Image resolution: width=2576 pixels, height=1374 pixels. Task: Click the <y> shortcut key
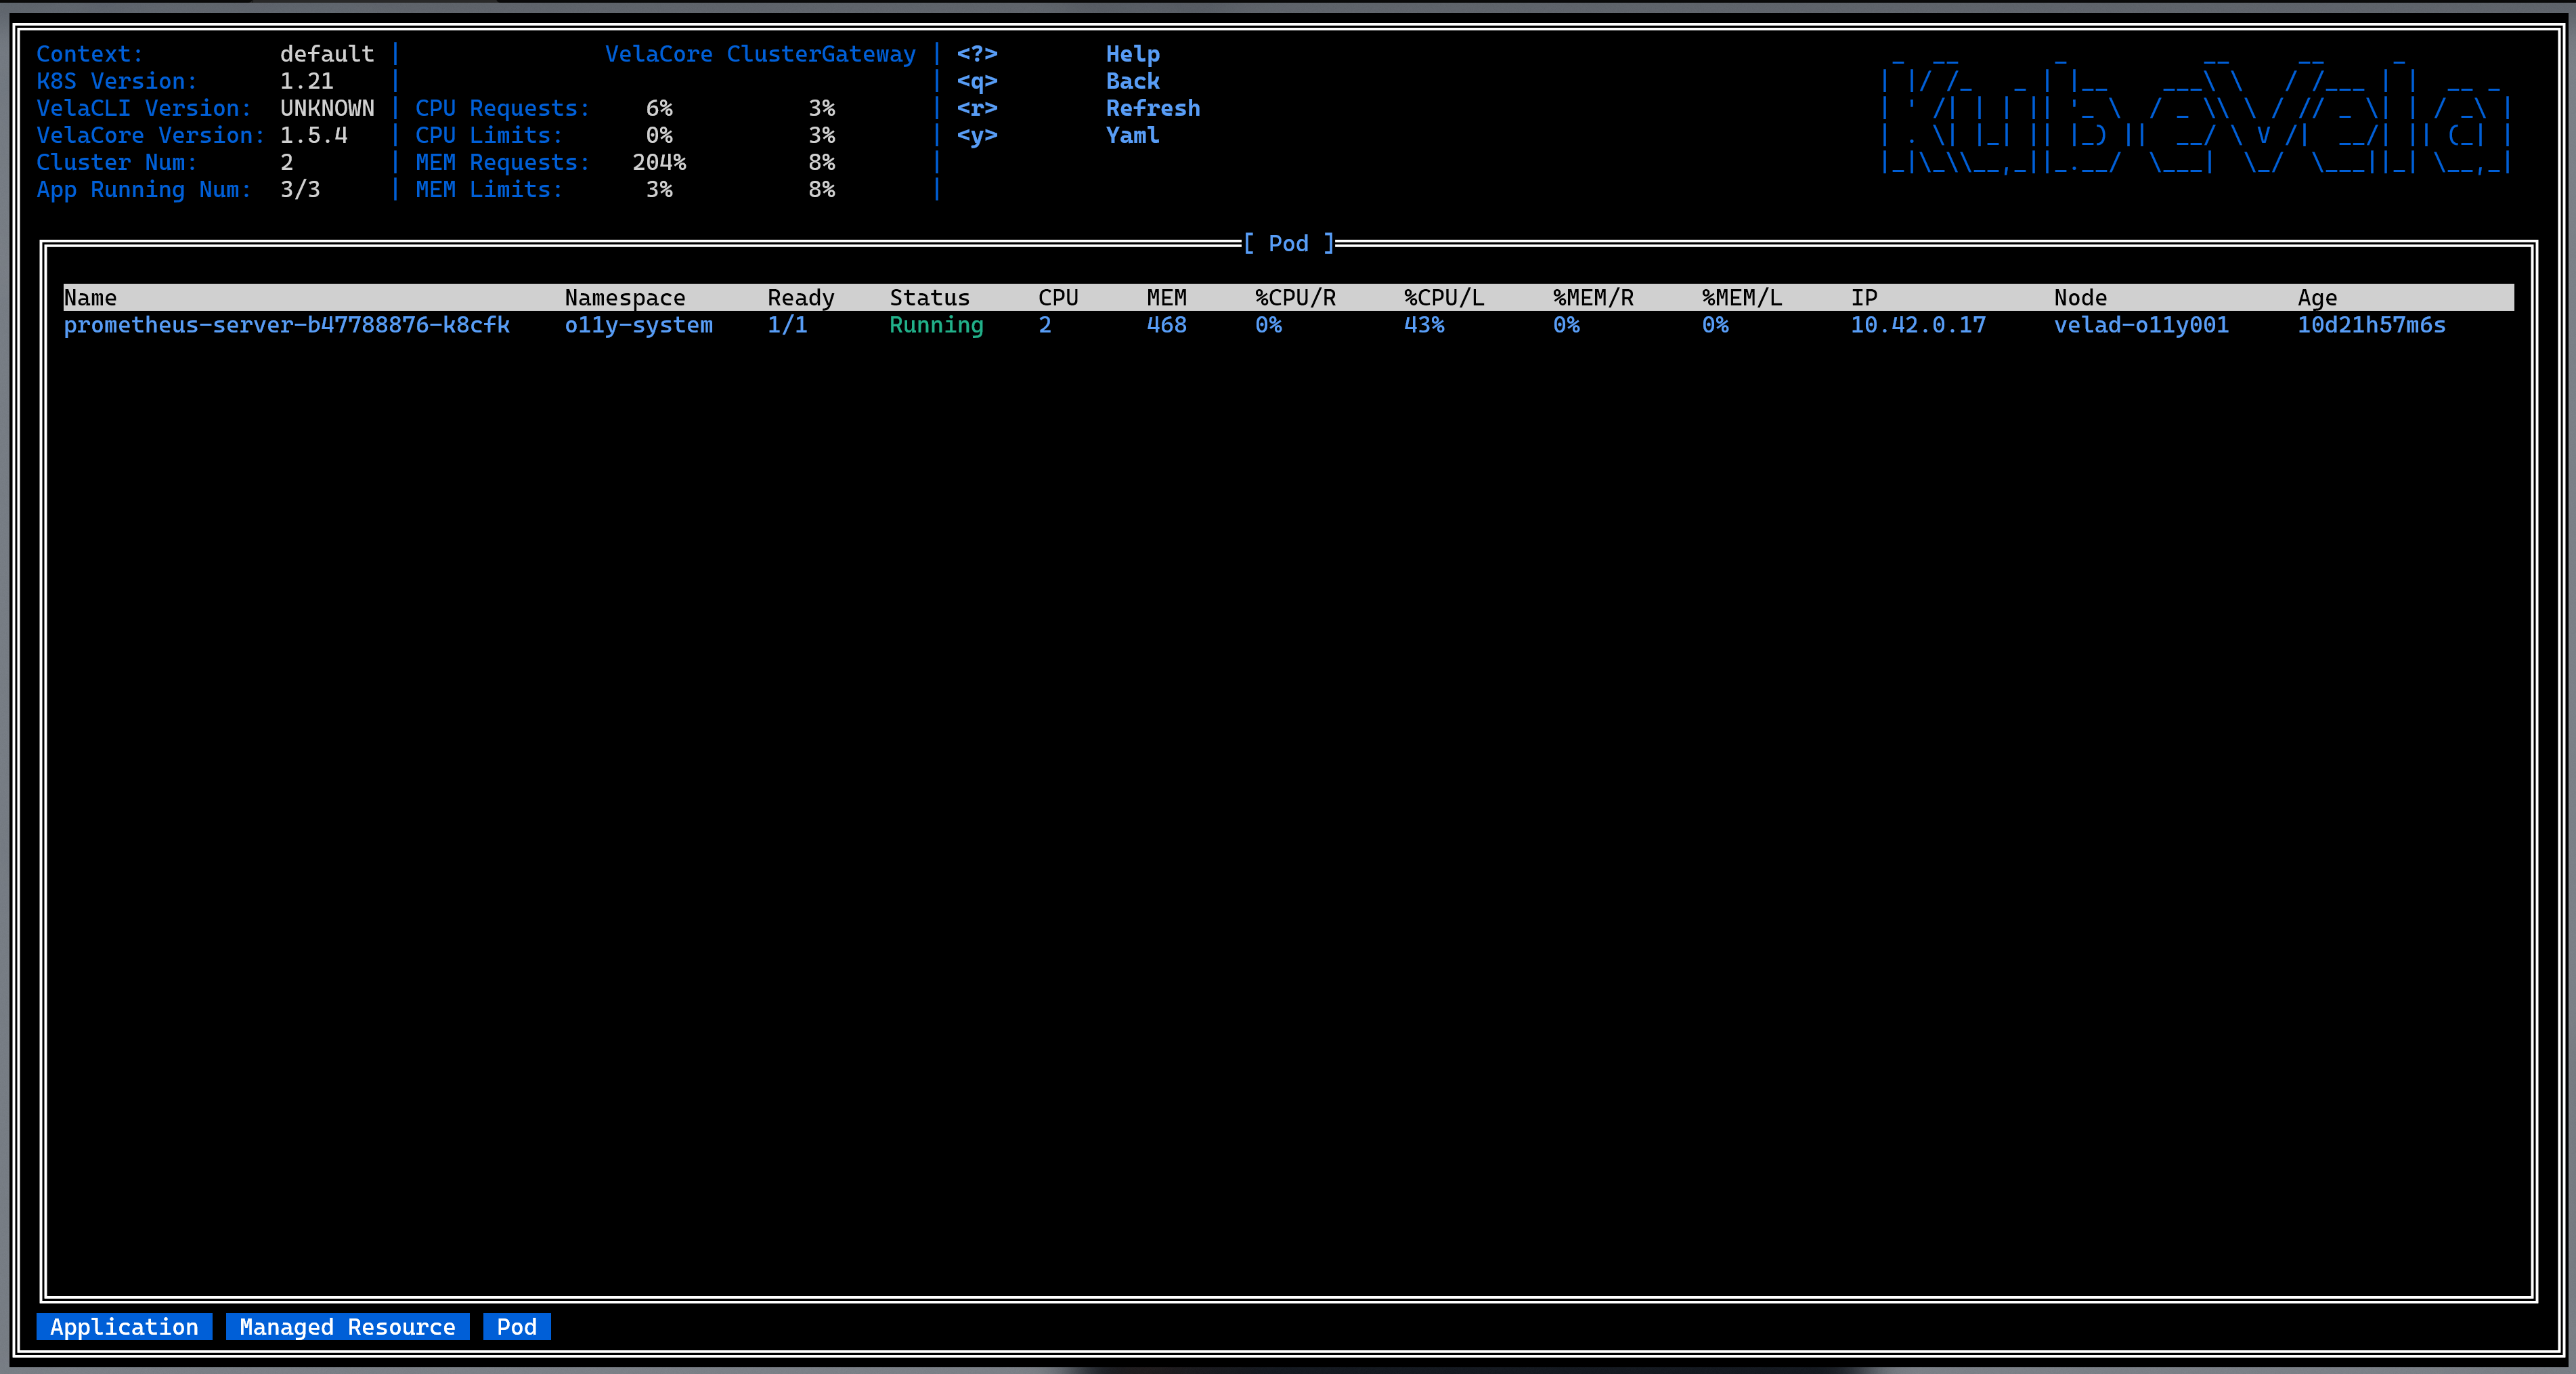coord(977,135)
